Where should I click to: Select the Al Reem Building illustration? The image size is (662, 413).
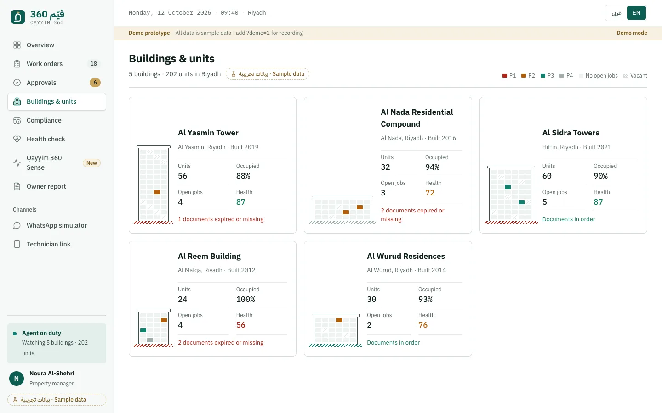[154, 328]
